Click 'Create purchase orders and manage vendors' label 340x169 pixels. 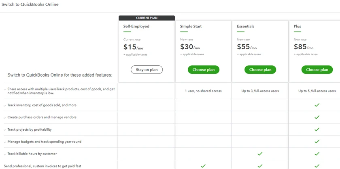tap(42, 117)
